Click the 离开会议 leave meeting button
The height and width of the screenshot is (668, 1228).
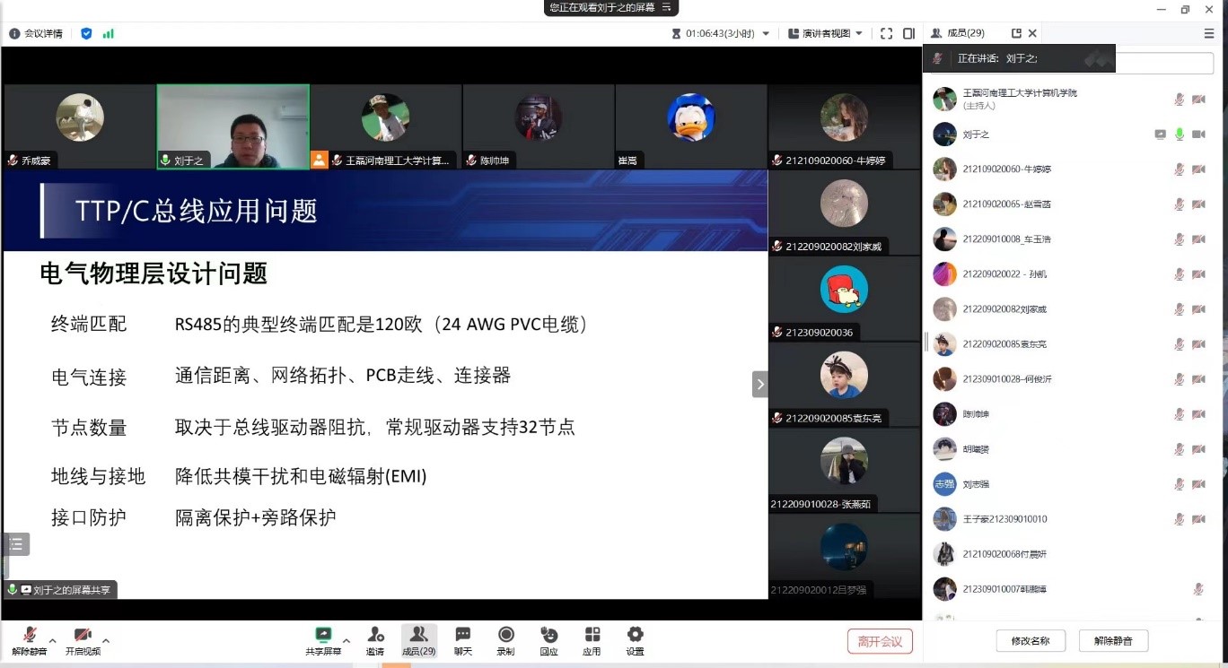pos(880,641)
